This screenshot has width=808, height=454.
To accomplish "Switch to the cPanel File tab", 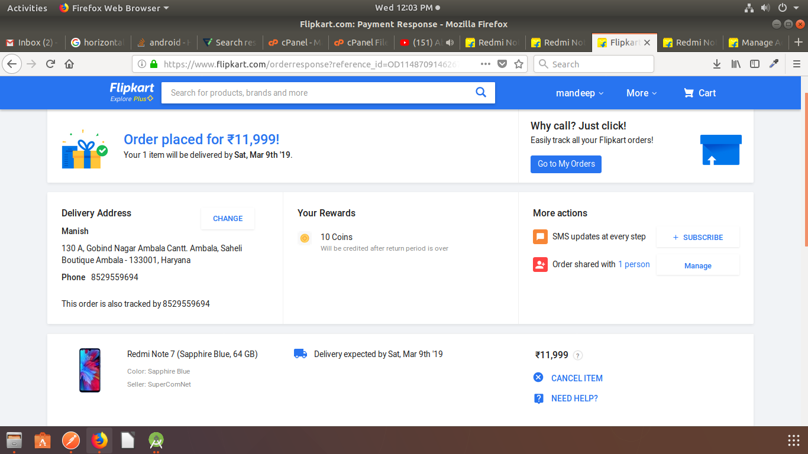I will 361,43.
